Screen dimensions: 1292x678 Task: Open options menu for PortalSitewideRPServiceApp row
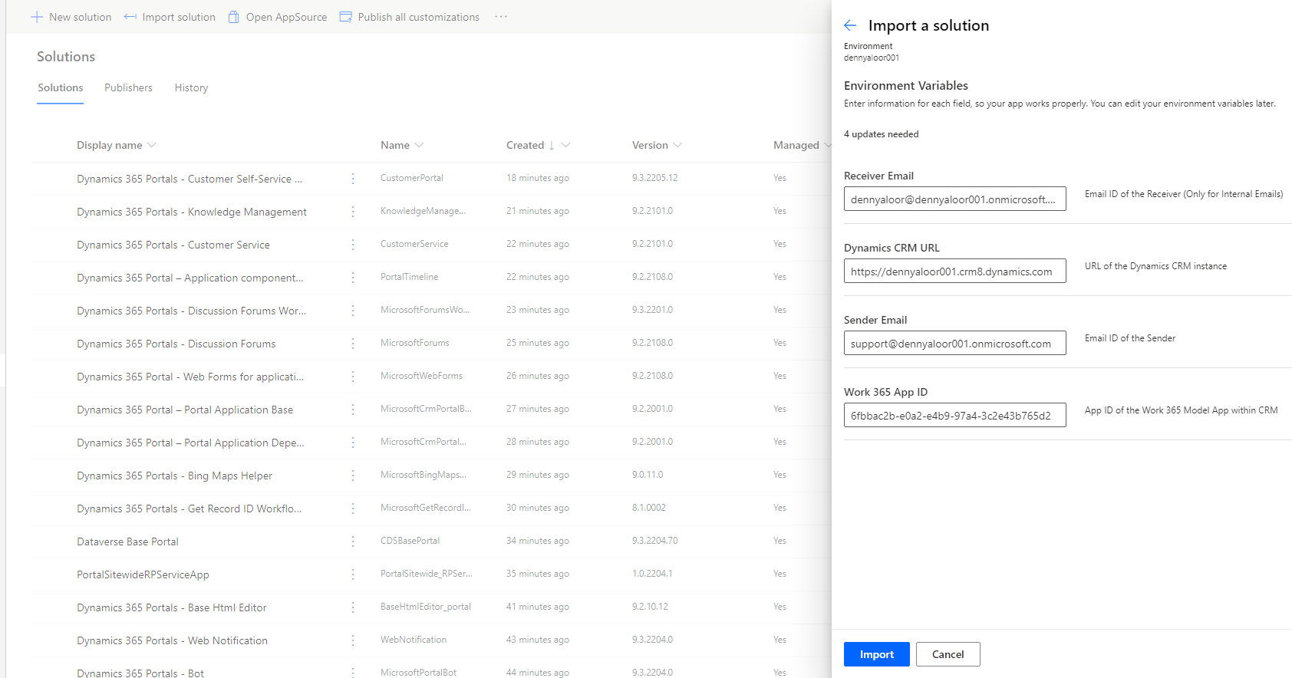pyautogui.click(x=353, y=574)
